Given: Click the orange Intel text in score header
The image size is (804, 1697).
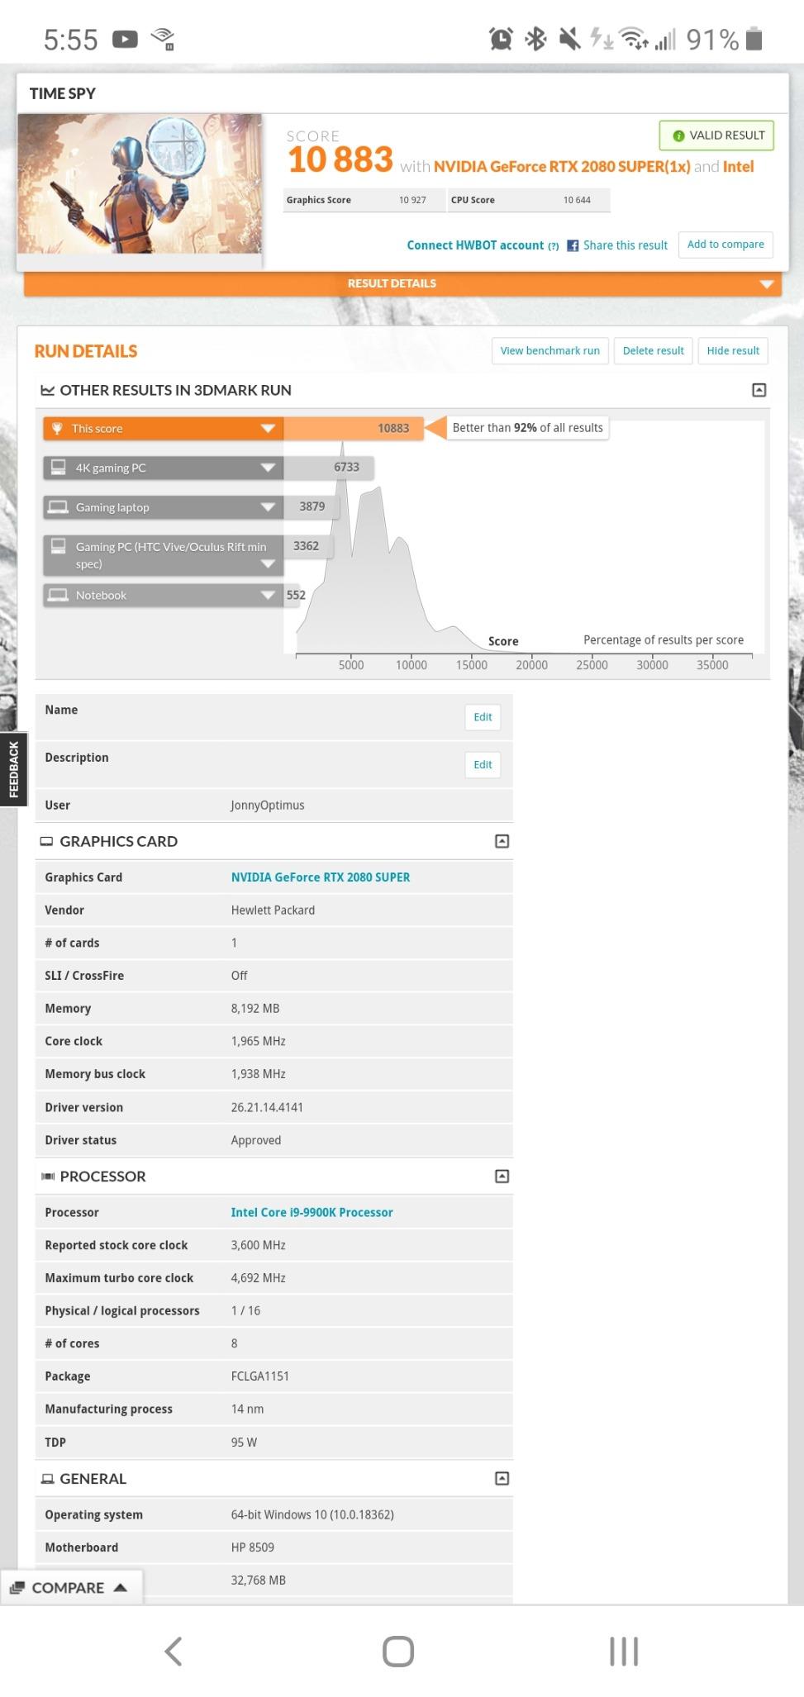Looking at the screenshot, I should click(x=739, y=167).
